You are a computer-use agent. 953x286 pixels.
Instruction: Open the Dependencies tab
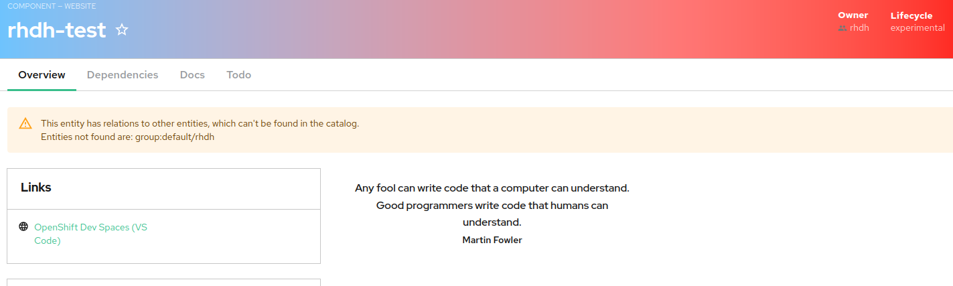(123, 75)
